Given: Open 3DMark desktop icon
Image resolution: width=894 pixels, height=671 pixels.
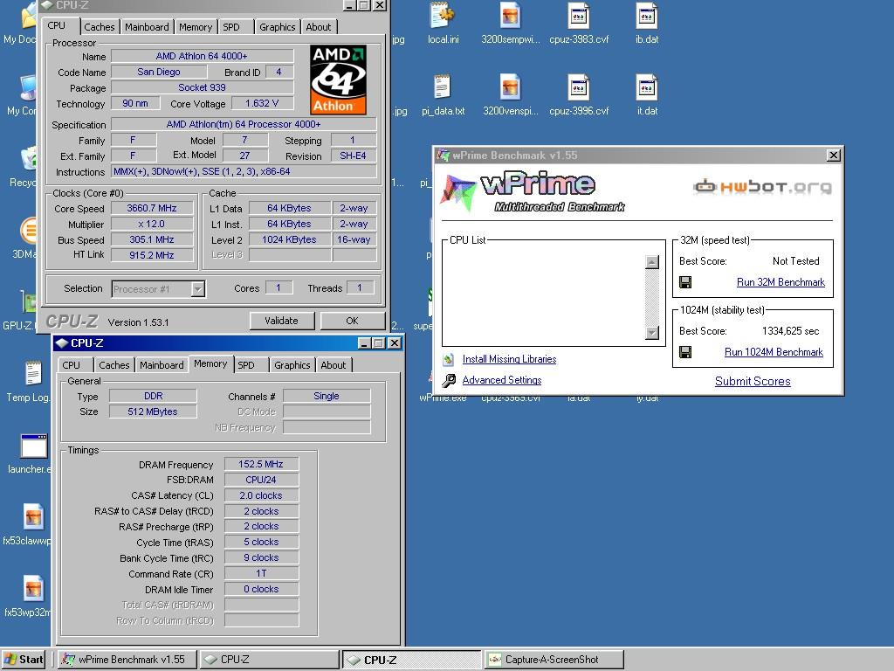Looking at the screenshot, I should tap(29, 231).
